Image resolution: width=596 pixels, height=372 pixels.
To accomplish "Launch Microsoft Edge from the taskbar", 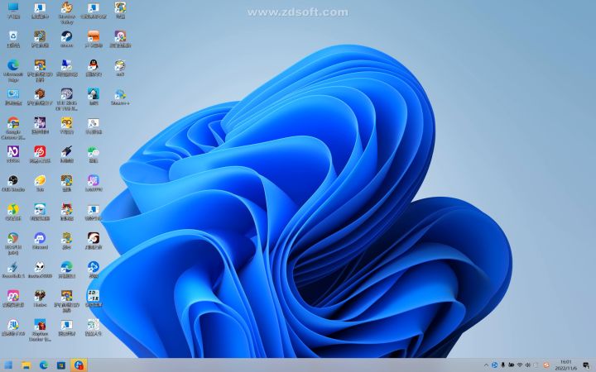I will coord(44,365).
